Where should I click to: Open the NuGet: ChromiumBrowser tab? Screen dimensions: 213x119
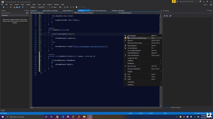[99, 11]
